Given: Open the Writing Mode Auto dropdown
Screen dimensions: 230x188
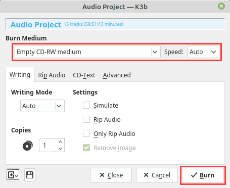Looking at the screenshot, I should coord(42,106).
